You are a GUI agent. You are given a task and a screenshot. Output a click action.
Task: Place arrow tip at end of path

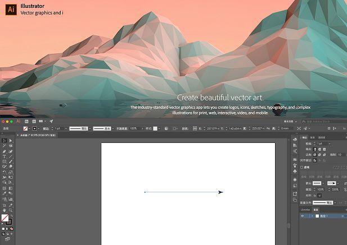pyautogui.click(x=319, y=195)
